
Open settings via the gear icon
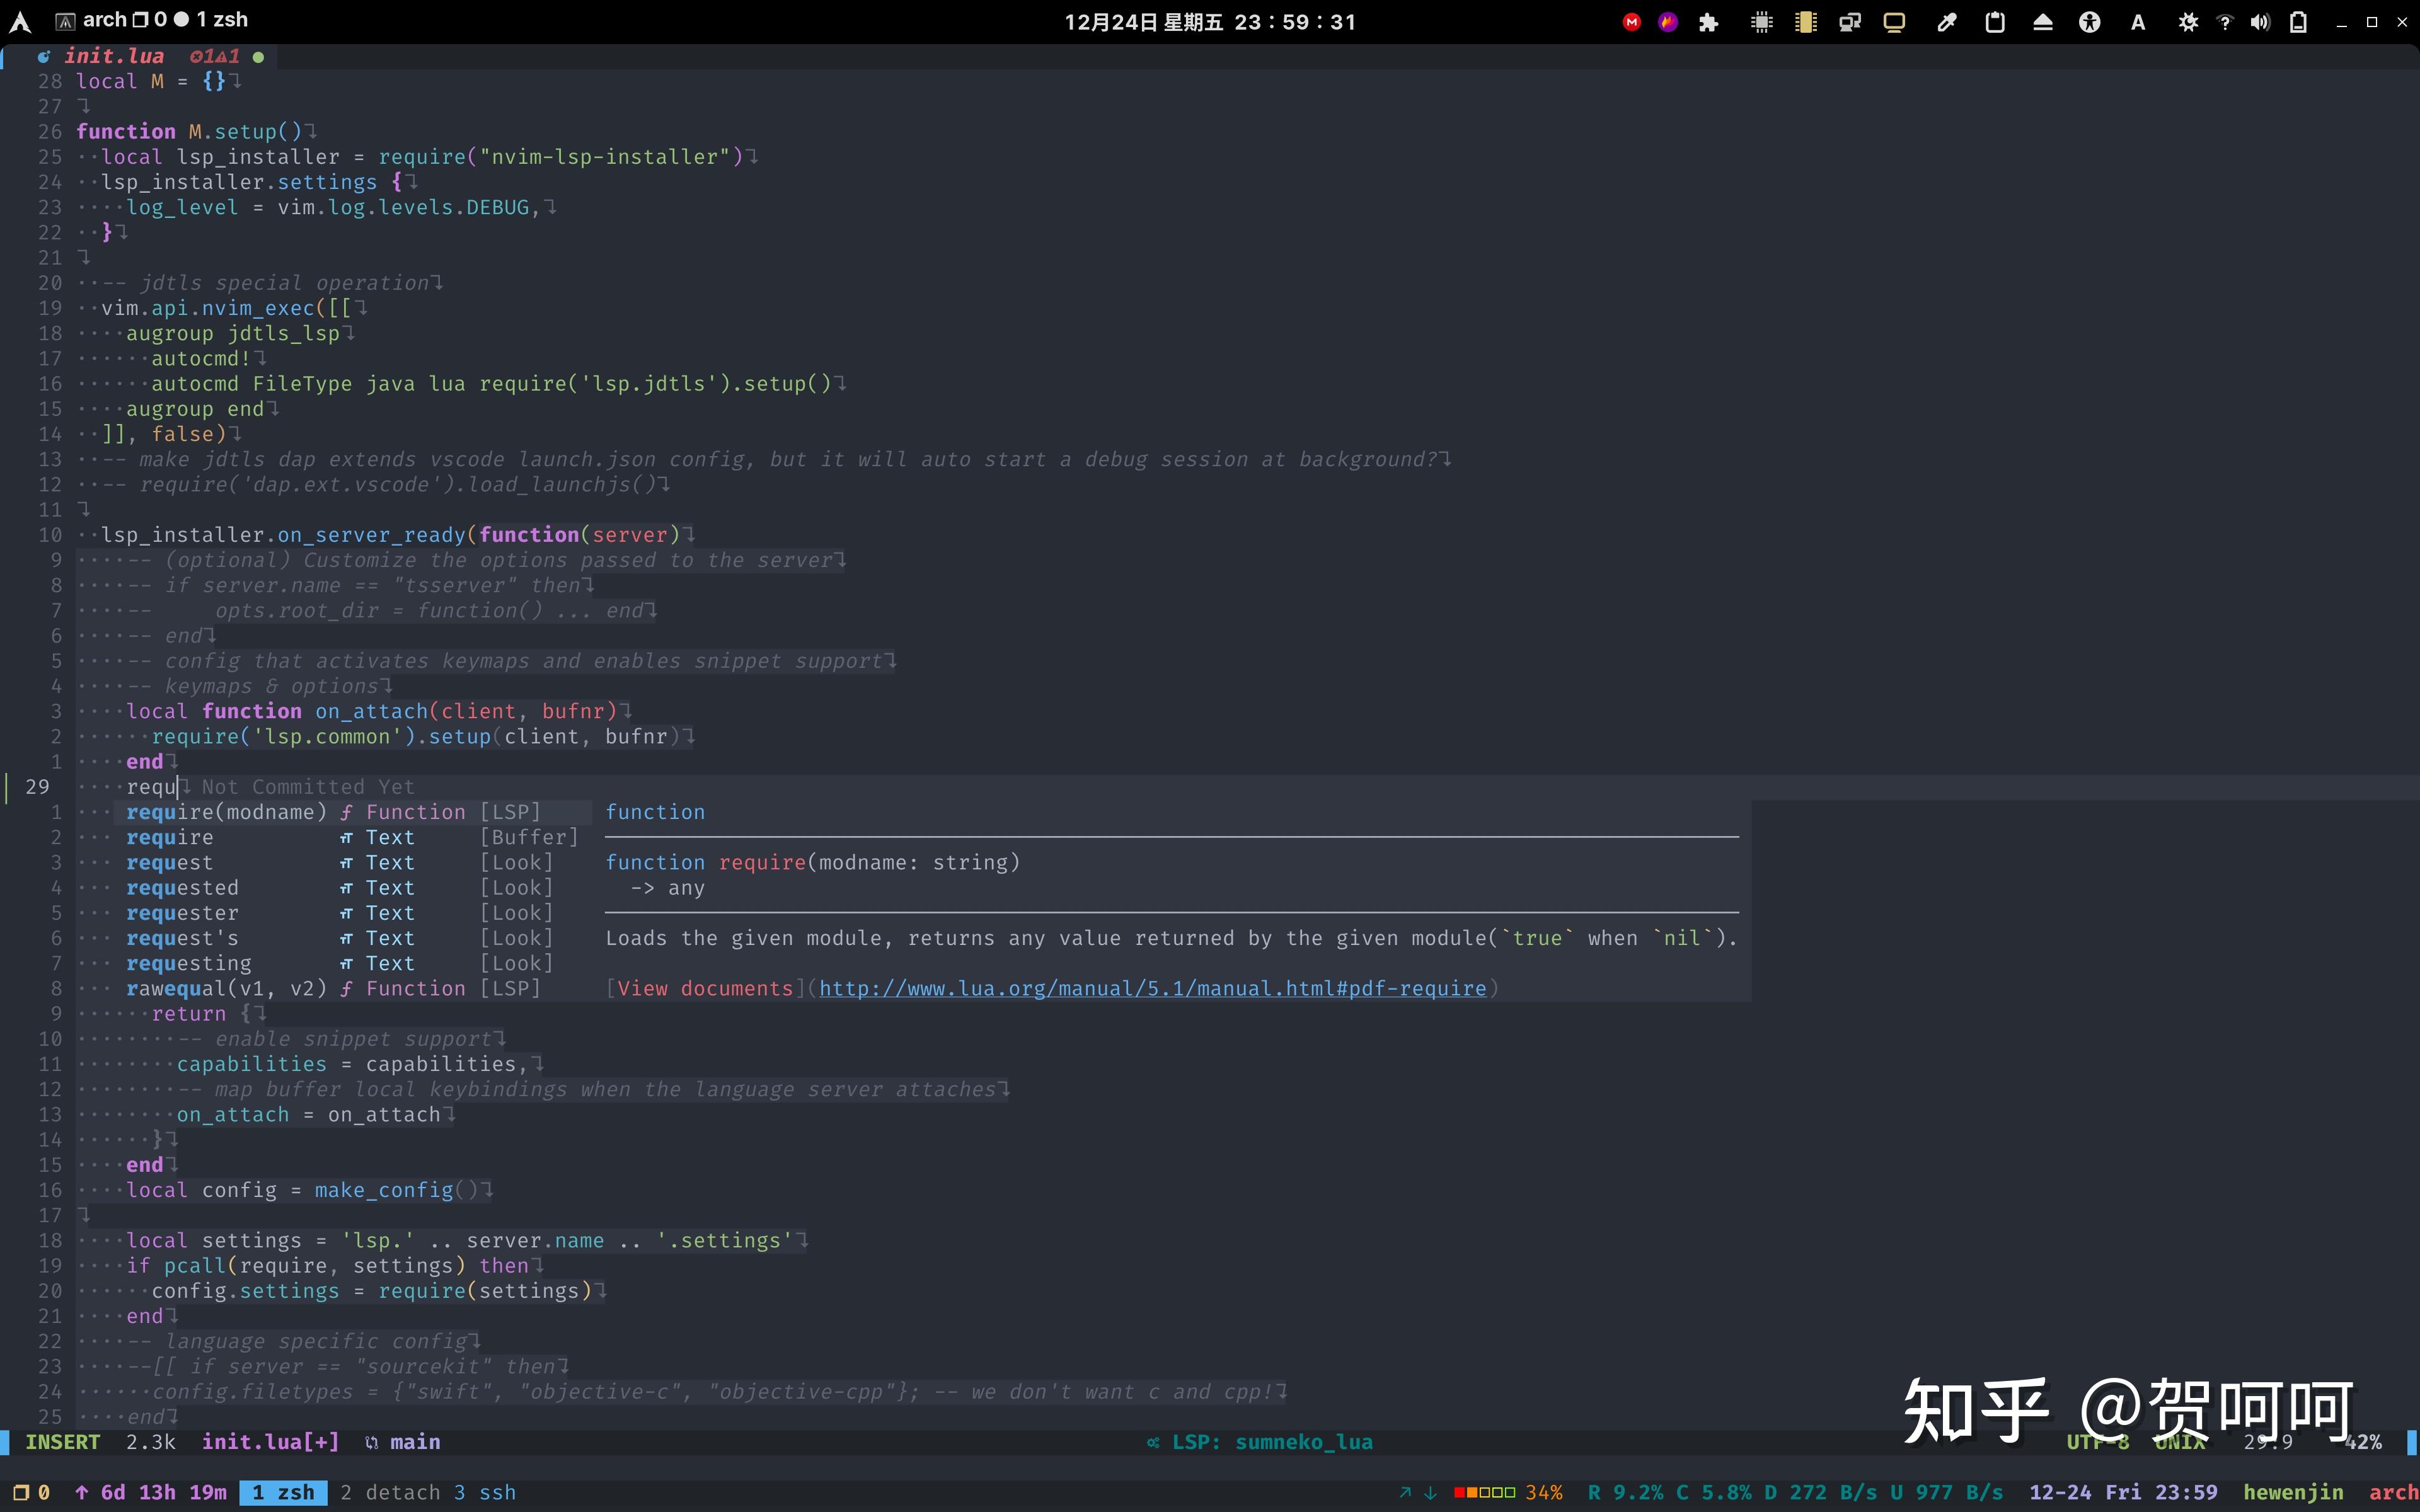tap(2188, 21)
